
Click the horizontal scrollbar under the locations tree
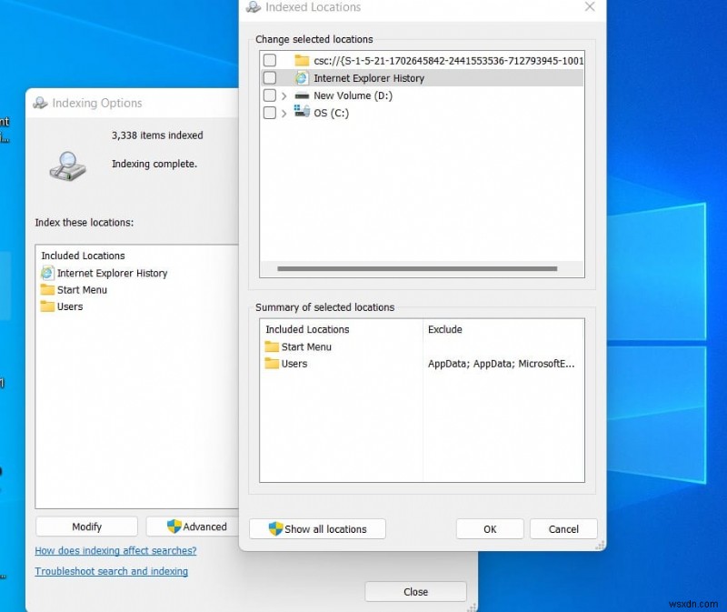pos(418,268)
